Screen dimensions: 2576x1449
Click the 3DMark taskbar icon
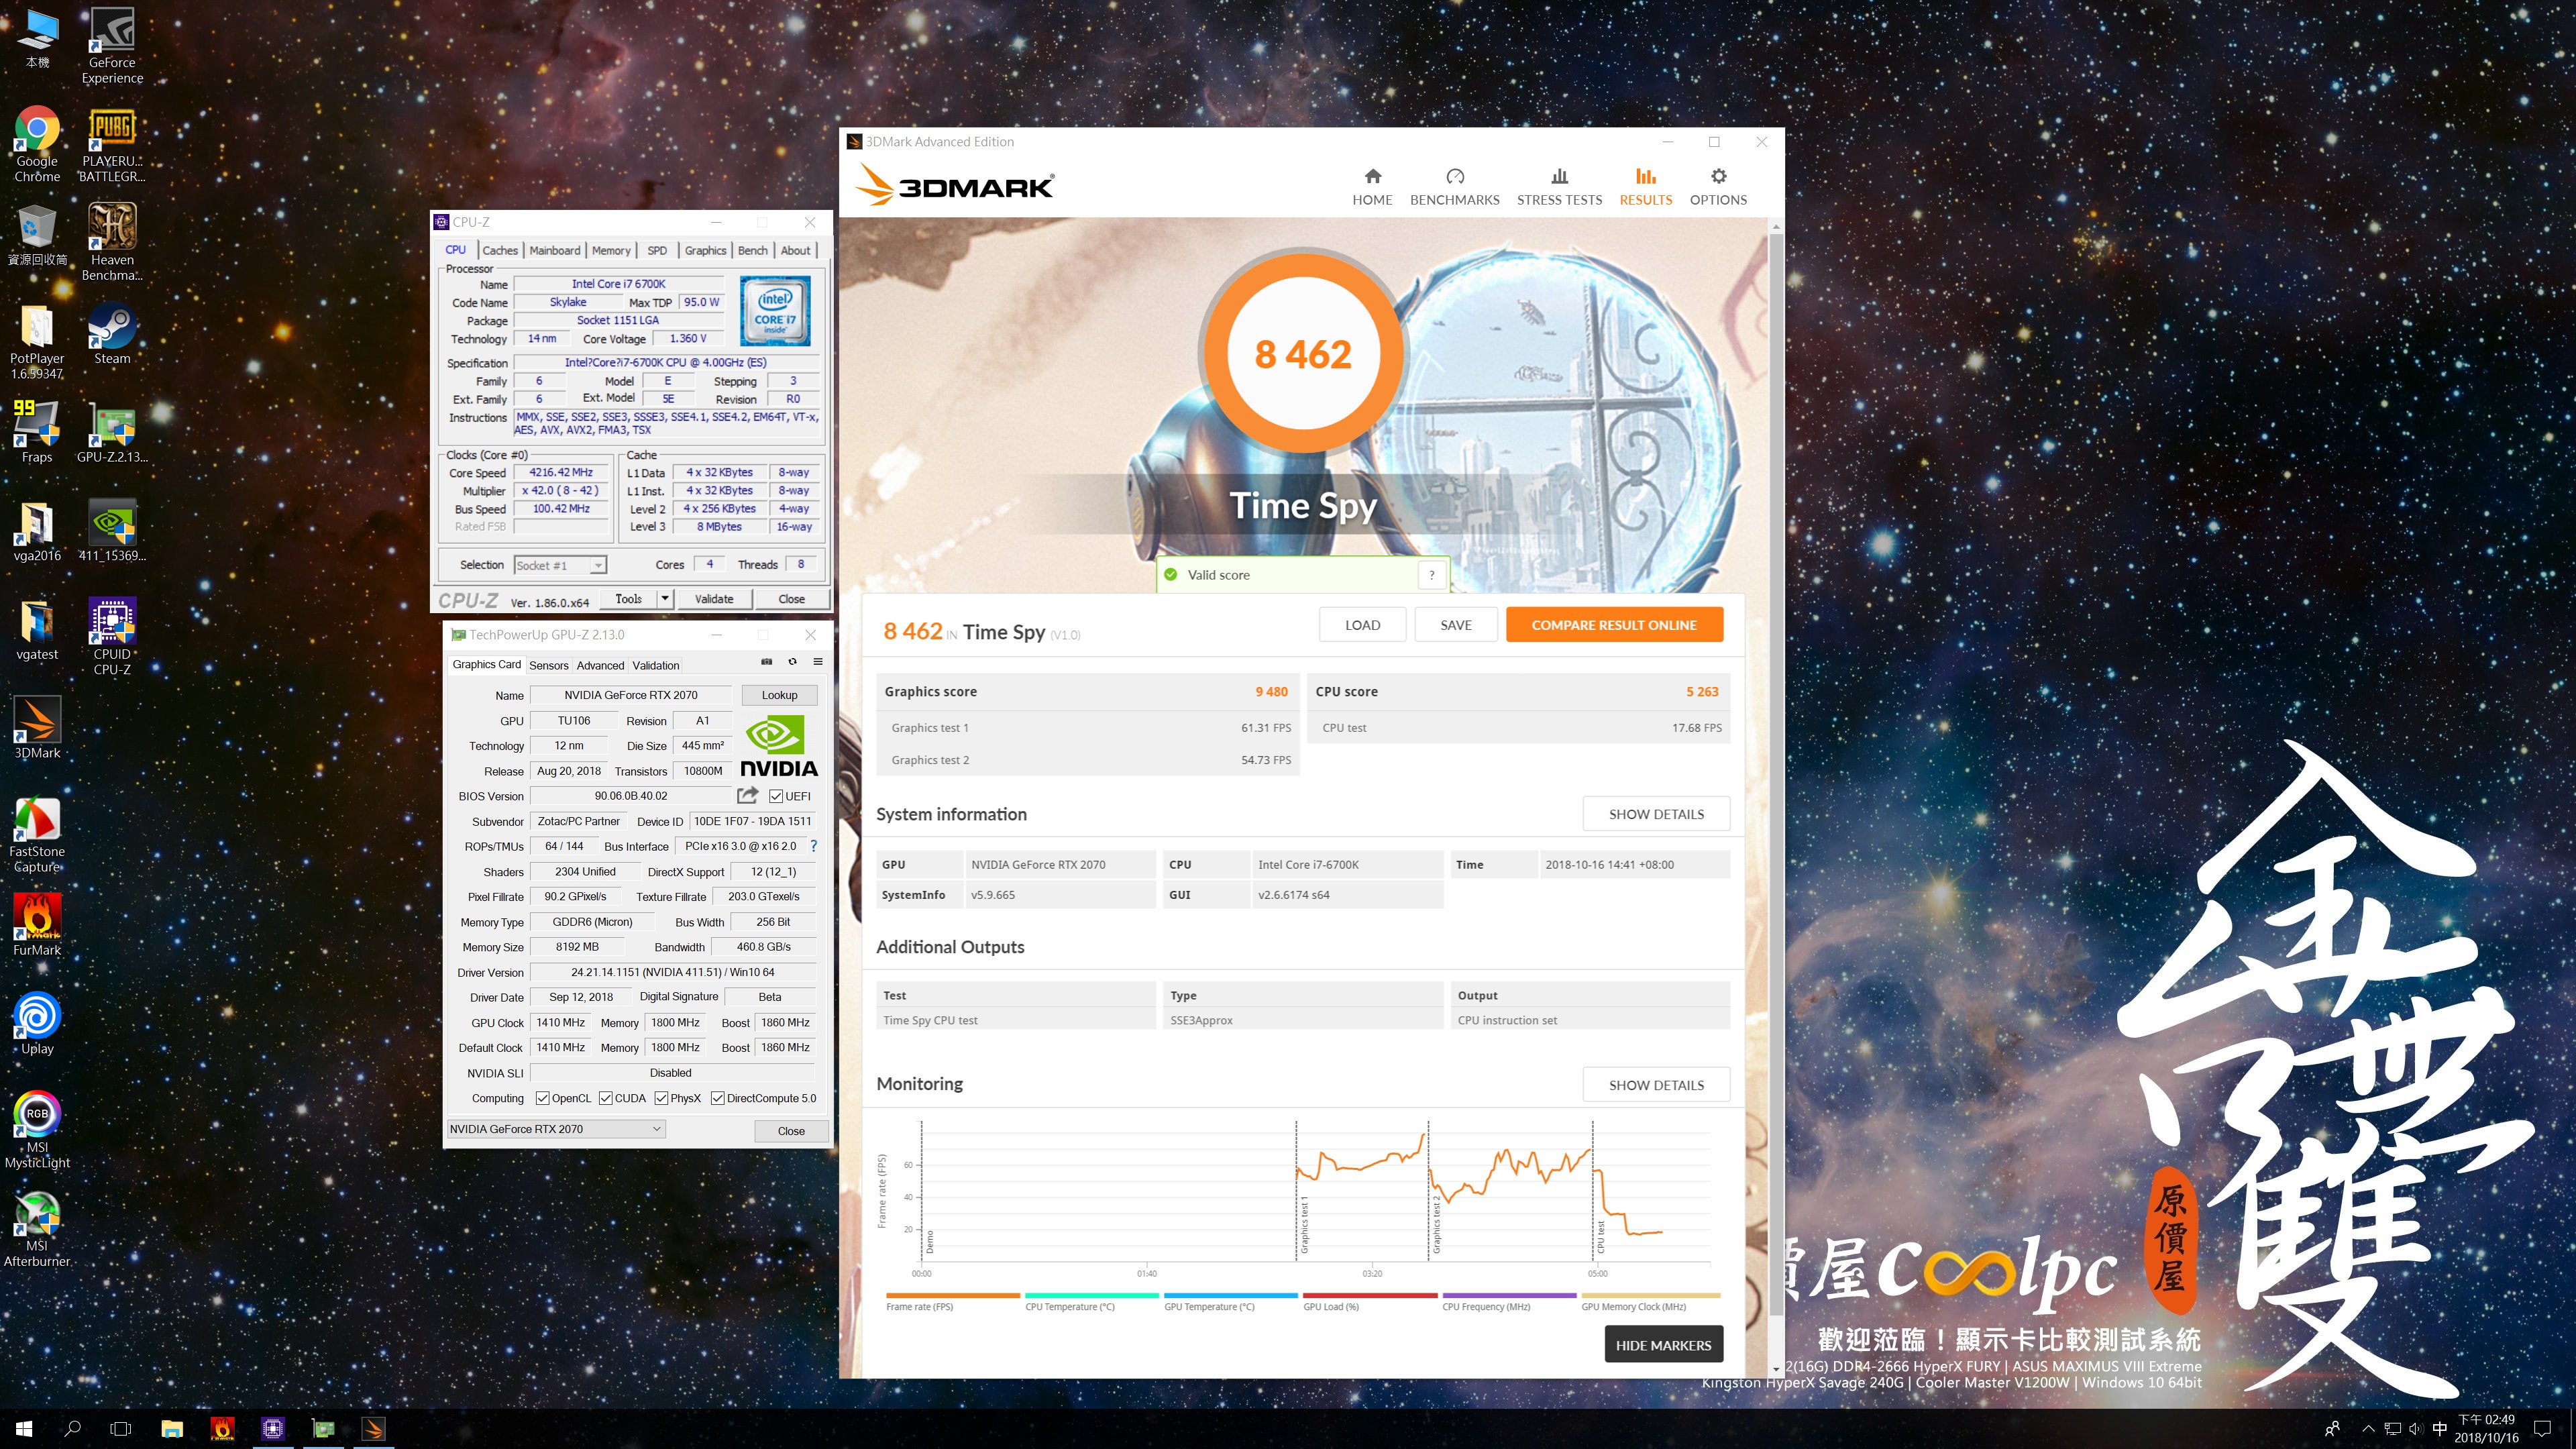pos(373,1429)
